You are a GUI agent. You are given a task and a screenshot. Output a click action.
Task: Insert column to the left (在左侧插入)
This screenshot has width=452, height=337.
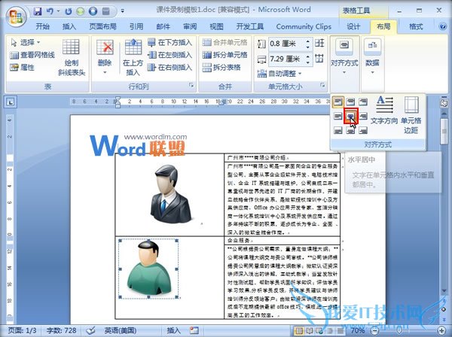tap(169, 55)
